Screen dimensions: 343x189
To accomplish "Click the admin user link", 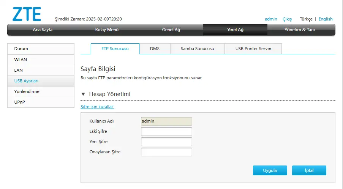I will (271, 19).
